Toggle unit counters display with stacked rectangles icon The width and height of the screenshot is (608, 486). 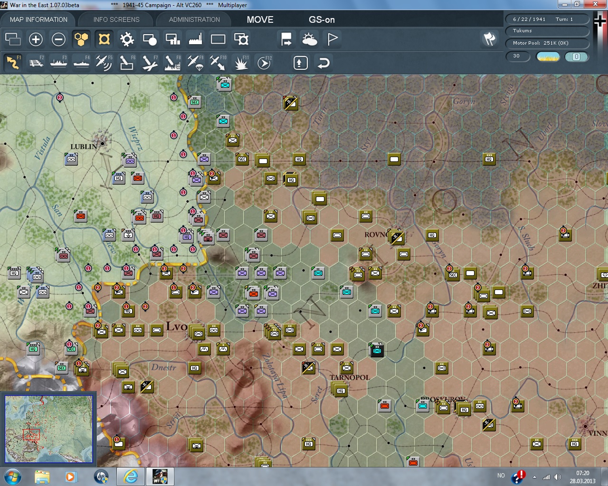point(13,39)
